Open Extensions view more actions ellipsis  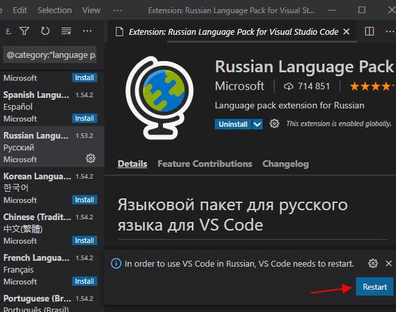[87, 31]
